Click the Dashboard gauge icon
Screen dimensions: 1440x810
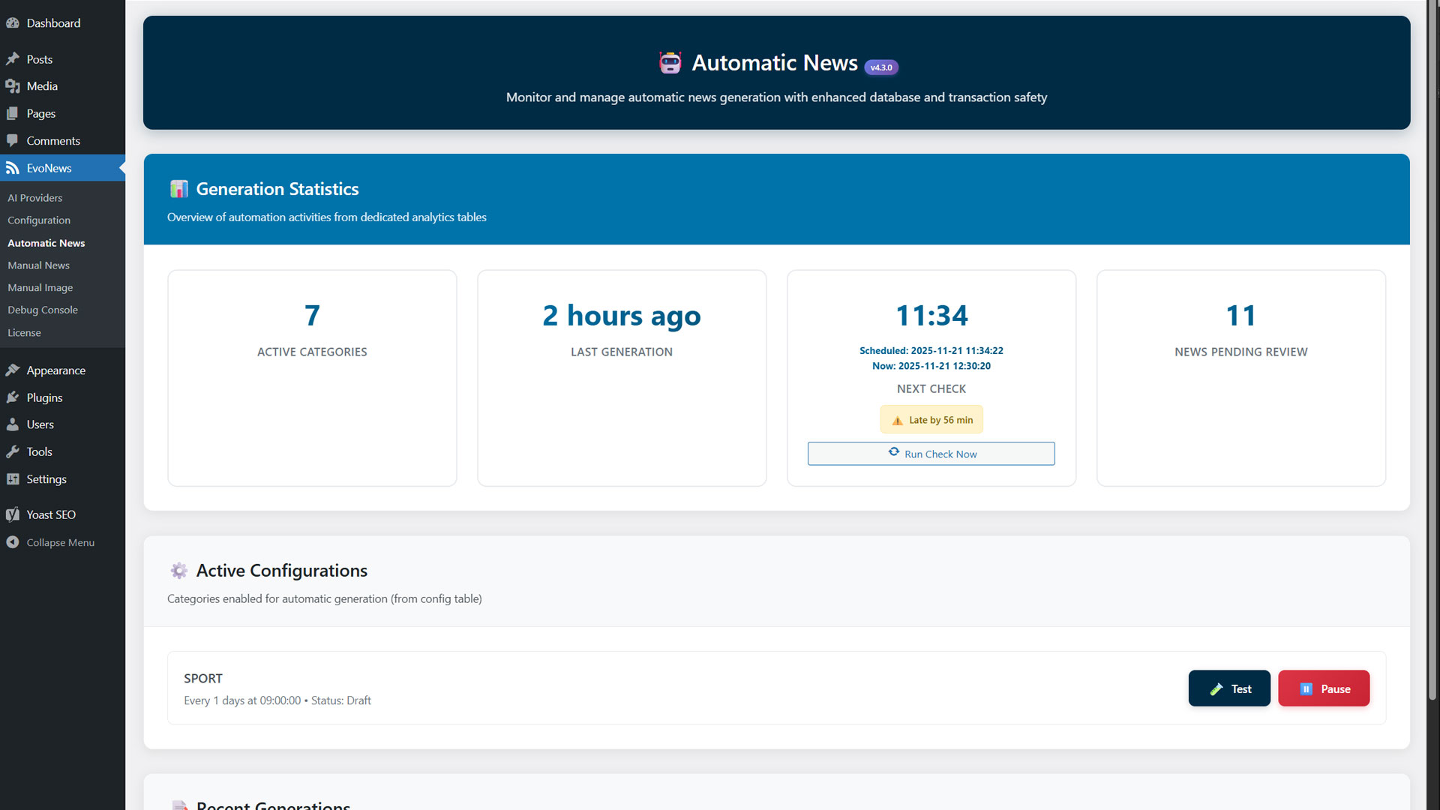[13, 23]
